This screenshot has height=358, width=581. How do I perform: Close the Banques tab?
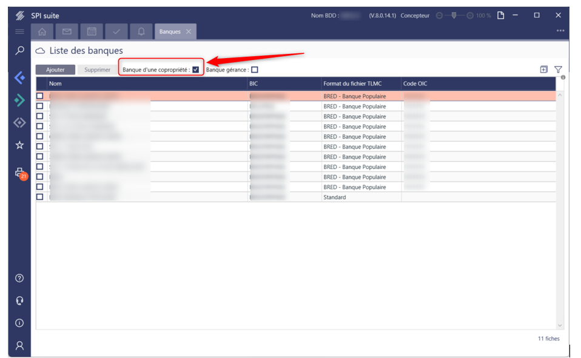pyautogui.click(x=189, y=31)
